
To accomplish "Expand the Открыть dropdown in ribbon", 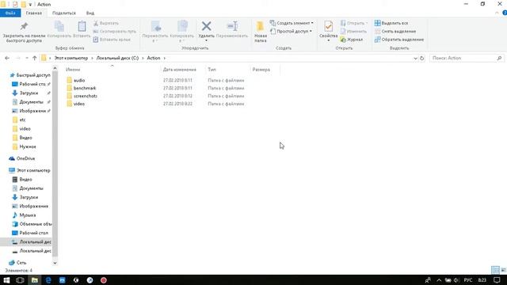I will point(367,23).
